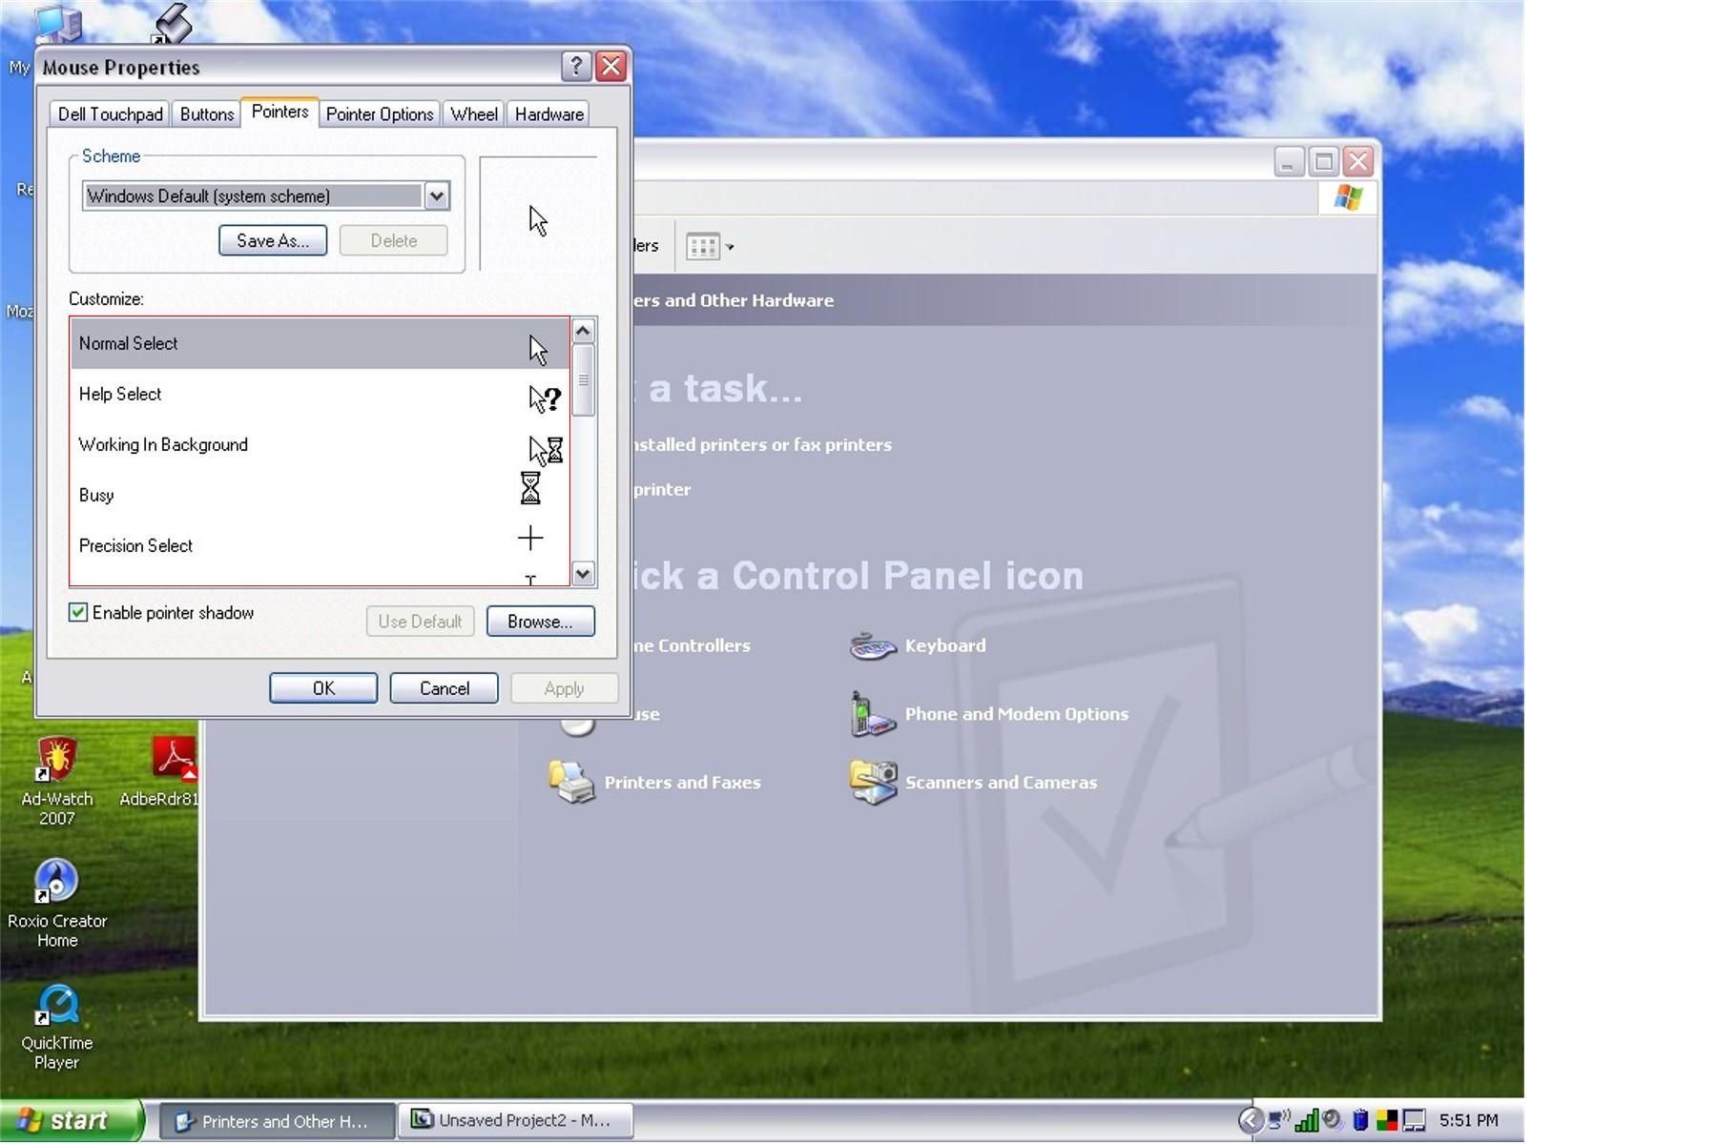The height and width of the screenshot is (1144, 1717).
Task: Open Scanners and Cameras
Action: (x=1000, y=782)
